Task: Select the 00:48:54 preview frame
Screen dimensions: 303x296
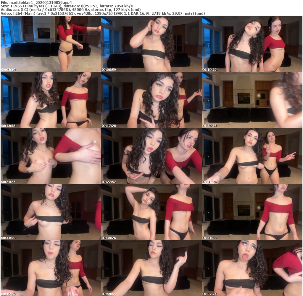Action: 151,268
